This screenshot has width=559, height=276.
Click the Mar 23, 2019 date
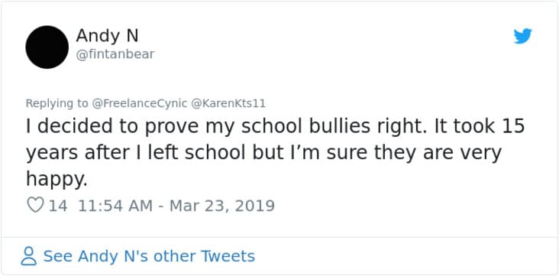point(222,206)
